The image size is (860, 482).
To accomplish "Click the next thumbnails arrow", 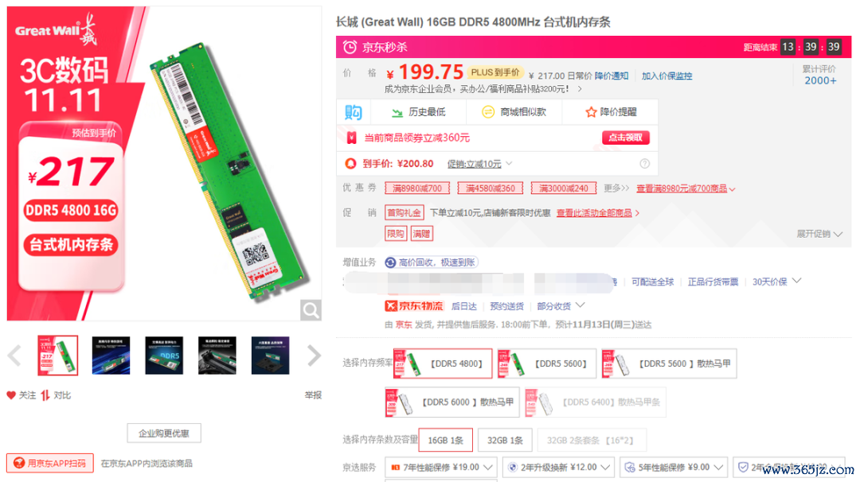I will (313, 356).
